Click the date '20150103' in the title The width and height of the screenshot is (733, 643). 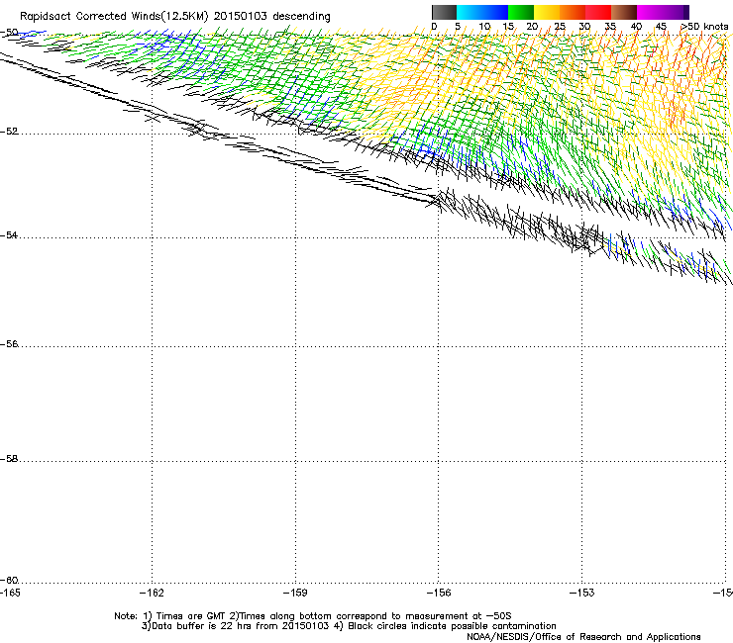[240, 16]
